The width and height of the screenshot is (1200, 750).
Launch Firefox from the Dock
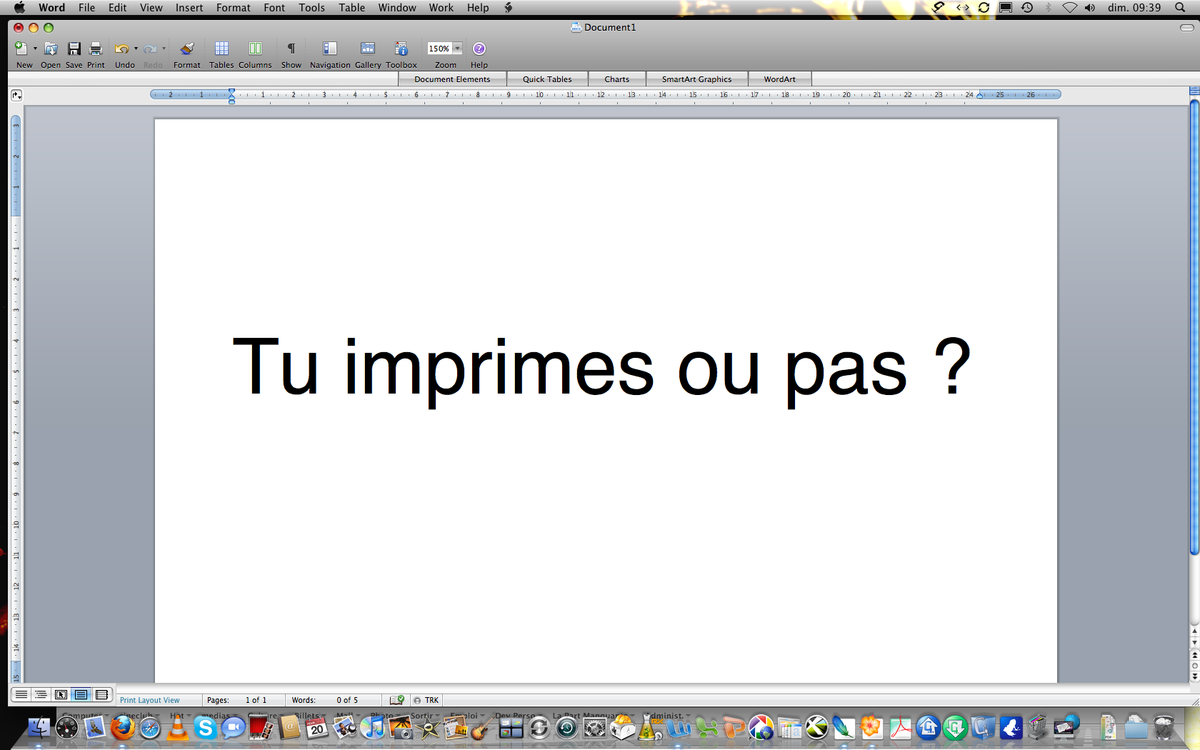(x=122, y=728)
